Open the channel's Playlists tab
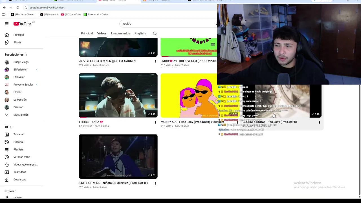The image size is (361, 203). tap(140, 33)
